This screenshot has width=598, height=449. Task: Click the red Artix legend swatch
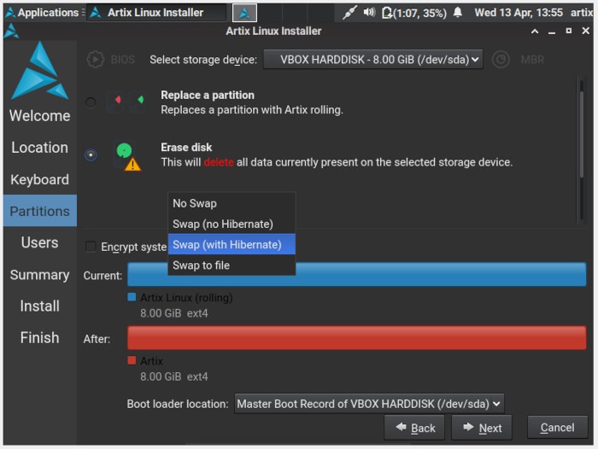tap(132, 360)
